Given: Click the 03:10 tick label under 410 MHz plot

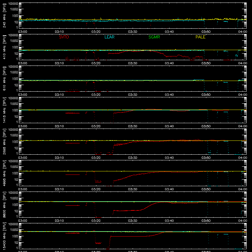Looking at the screenshot, I should pyautogui.click(x=59, y=63).
